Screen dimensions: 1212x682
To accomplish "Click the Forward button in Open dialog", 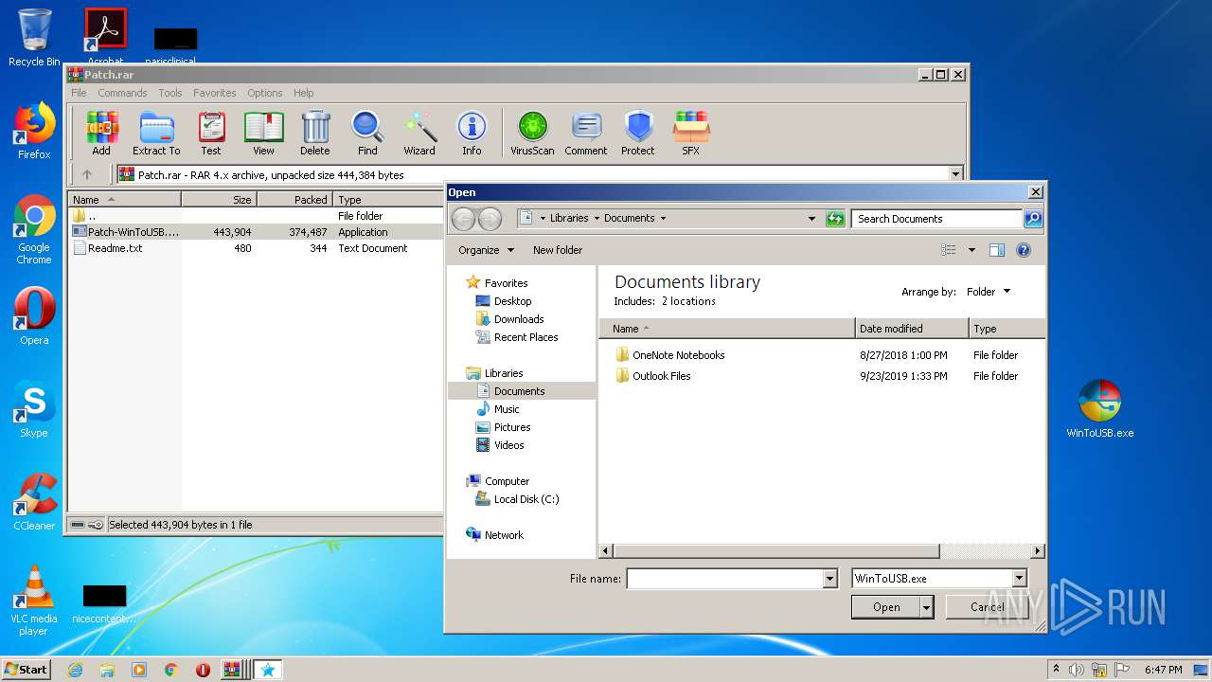I will pyautogui.click(x=490, y=219).
